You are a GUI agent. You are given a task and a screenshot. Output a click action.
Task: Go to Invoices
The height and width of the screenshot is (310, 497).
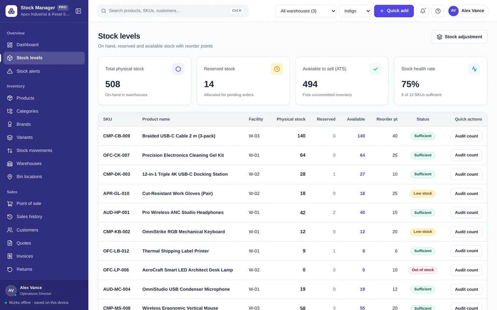44,256
